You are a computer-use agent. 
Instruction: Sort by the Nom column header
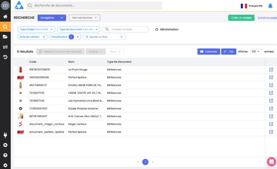[x=71, y=62]
